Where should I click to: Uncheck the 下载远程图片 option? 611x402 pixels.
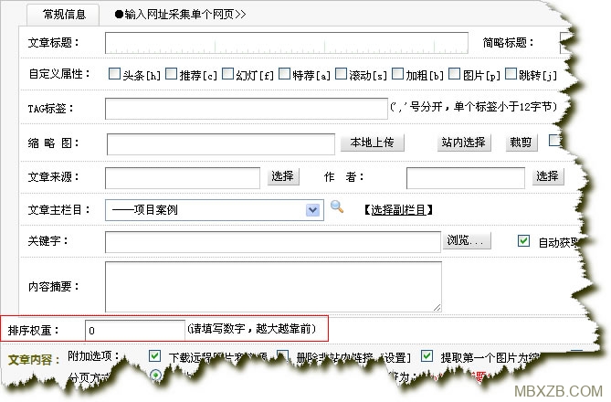(154, 355)
